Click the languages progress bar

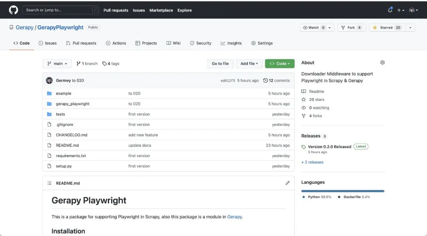pos(343,191)
